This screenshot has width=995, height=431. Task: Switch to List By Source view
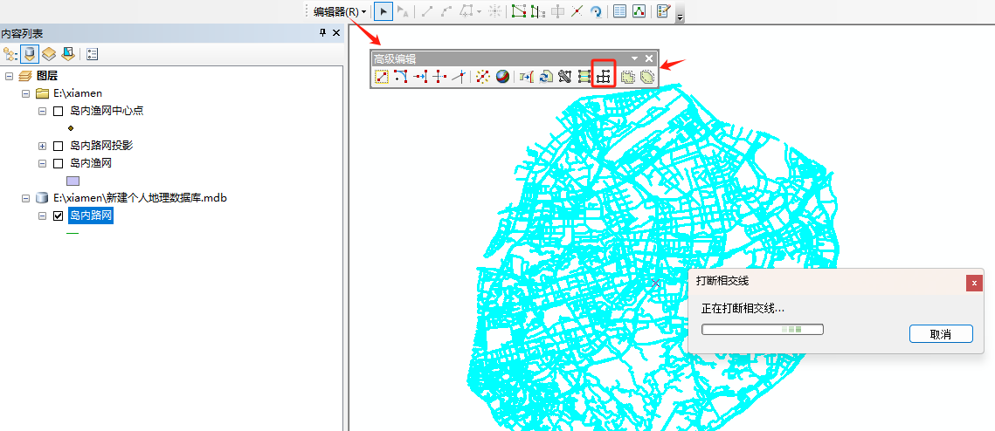30,54
